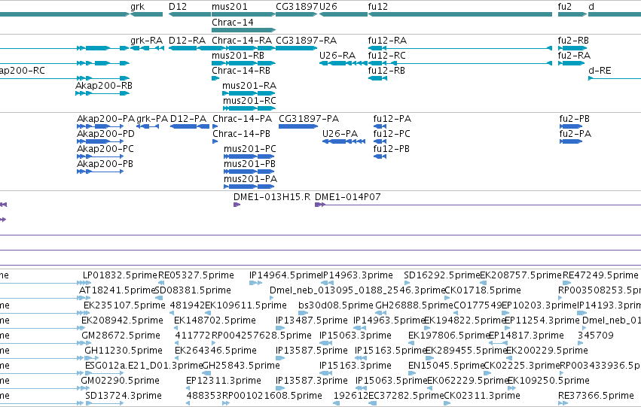Click the AT18241.5prime EST label

coord(117,290)
